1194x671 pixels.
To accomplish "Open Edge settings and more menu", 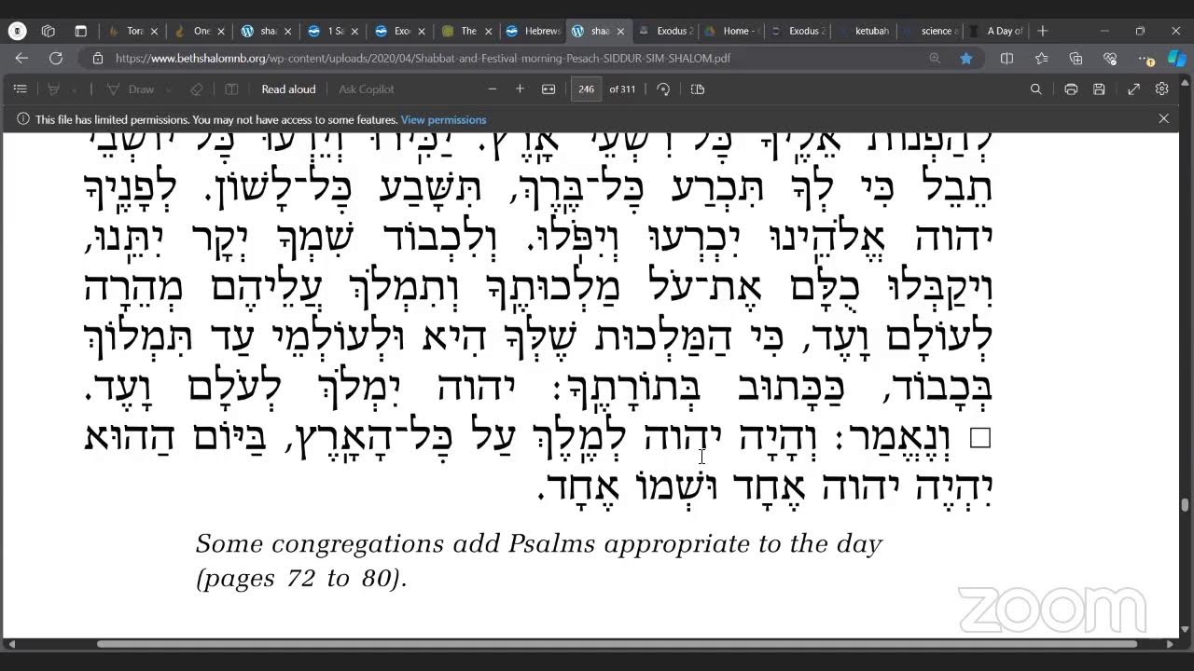I will pyautogui.click(x=1145, y=58).
